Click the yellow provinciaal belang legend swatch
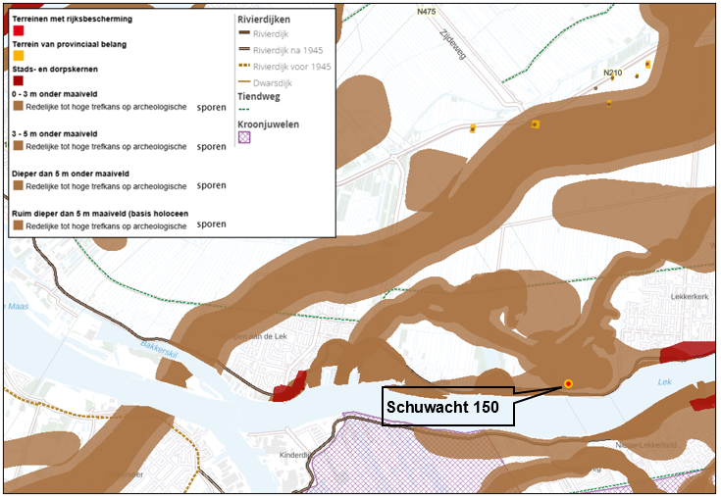 tap(19, 56)
